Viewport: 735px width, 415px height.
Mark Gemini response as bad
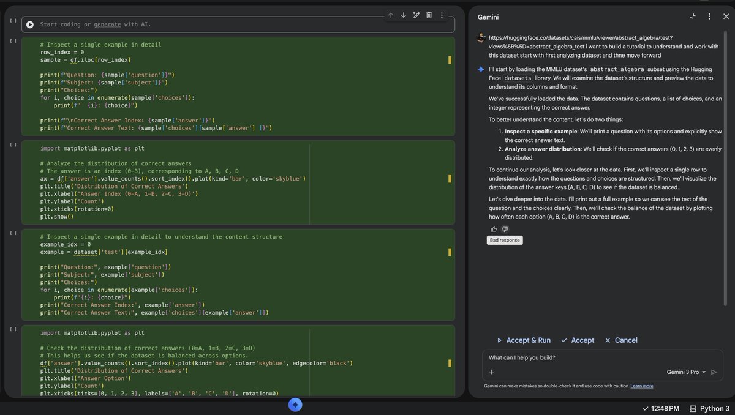505,229
